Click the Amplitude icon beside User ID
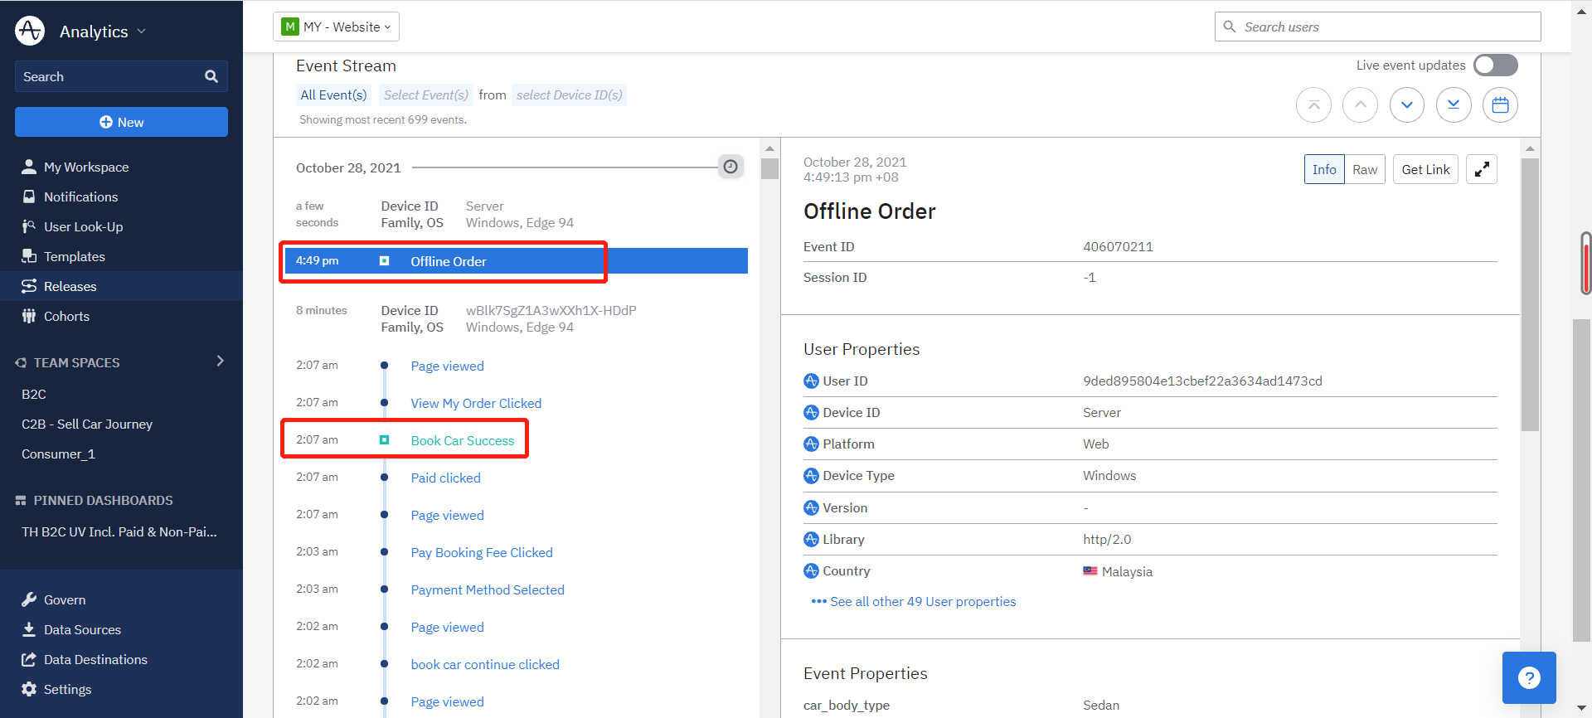The height and width of the screenshot is (718, 1592). (811, 381)
